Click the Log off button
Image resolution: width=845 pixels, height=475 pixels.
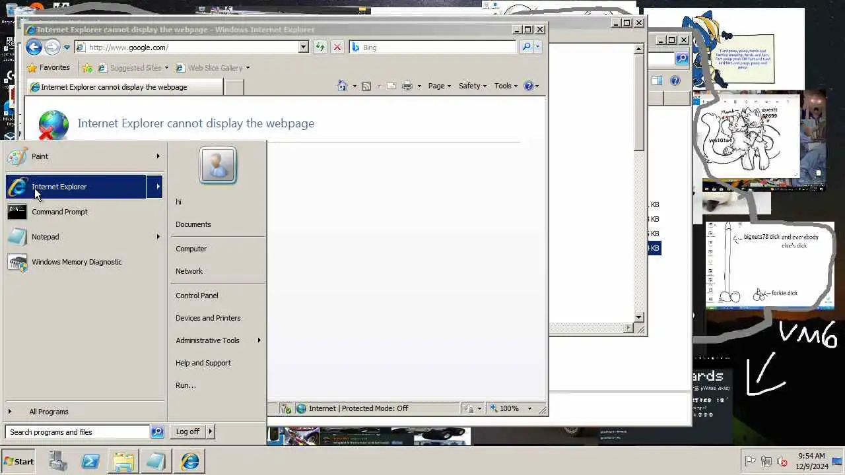[188, 431]
